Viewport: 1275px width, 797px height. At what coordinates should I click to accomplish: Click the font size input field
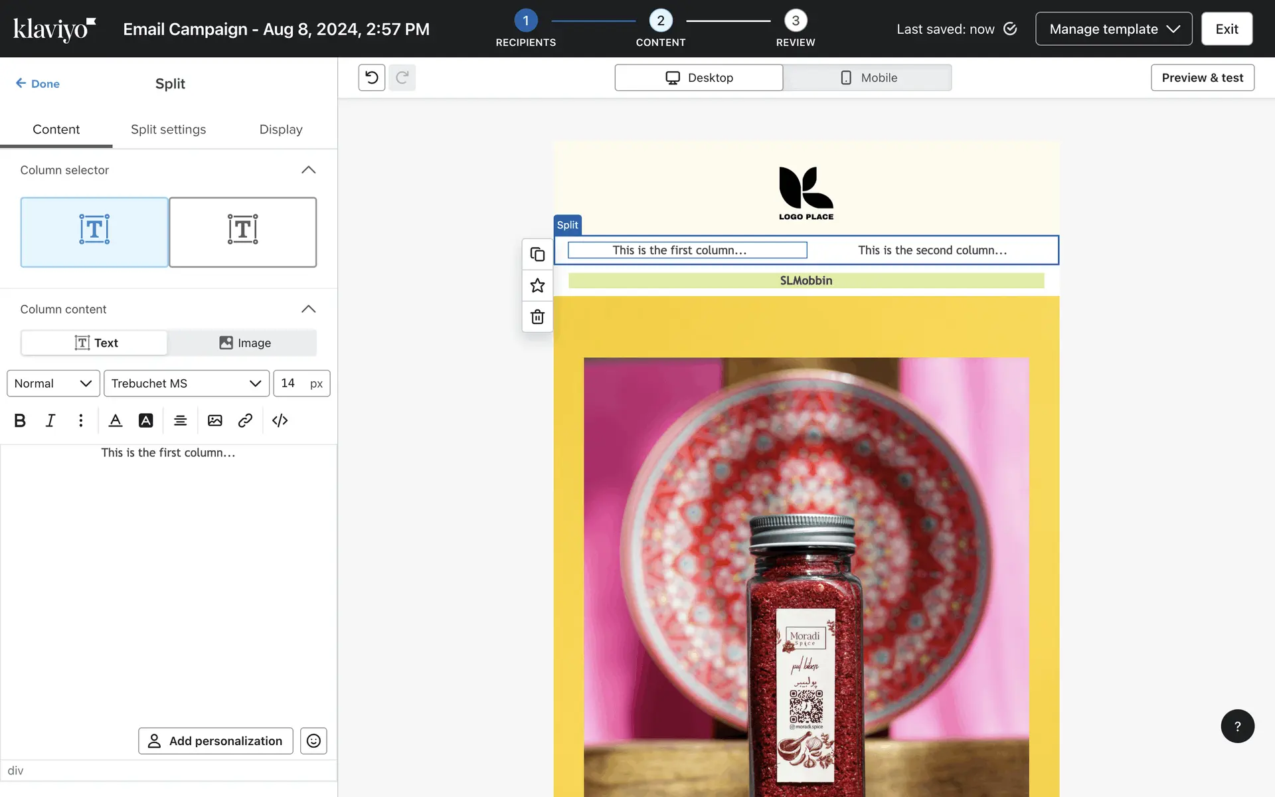click(292, 383)
